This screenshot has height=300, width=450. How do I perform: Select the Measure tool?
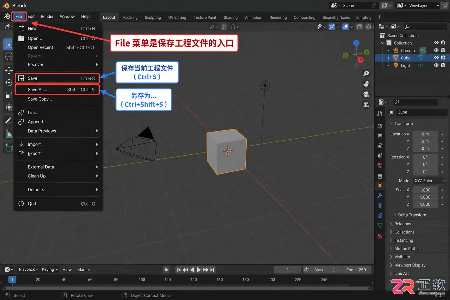pyautogui.click(x=9, y=134)
